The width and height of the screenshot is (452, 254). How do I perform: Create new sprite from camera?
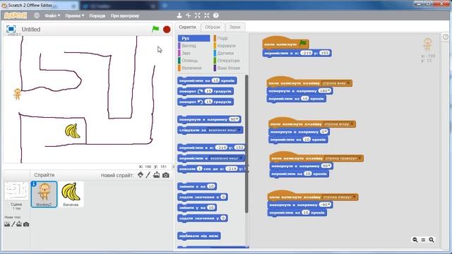[x=166, y=175]
